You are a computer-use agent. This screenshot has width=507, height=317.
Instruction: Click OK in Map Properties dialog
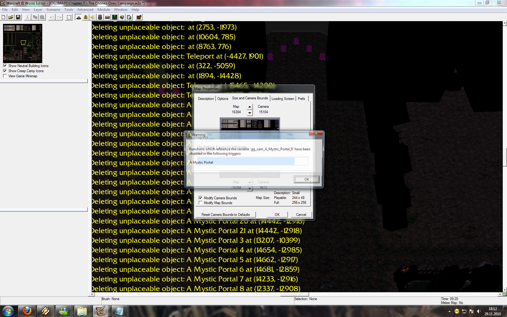277,215
